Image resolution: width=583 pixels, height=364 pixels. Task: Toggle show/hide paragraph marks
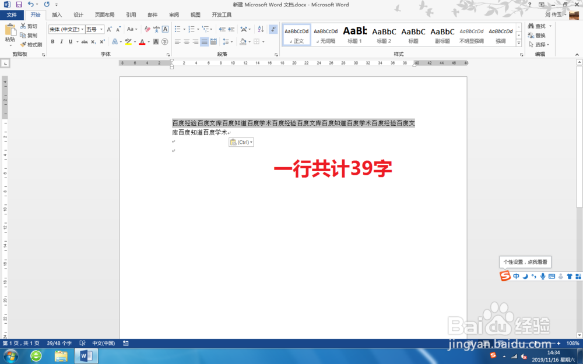(x=273, y=29)
